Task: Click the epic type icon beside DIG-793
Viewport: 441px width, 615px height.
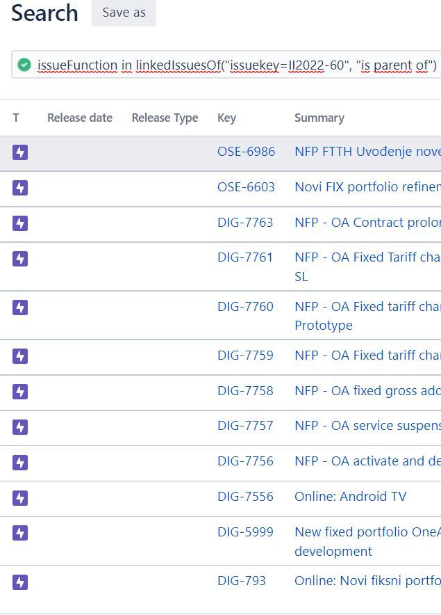Action: pyautogui.click(x=20, y=582)
